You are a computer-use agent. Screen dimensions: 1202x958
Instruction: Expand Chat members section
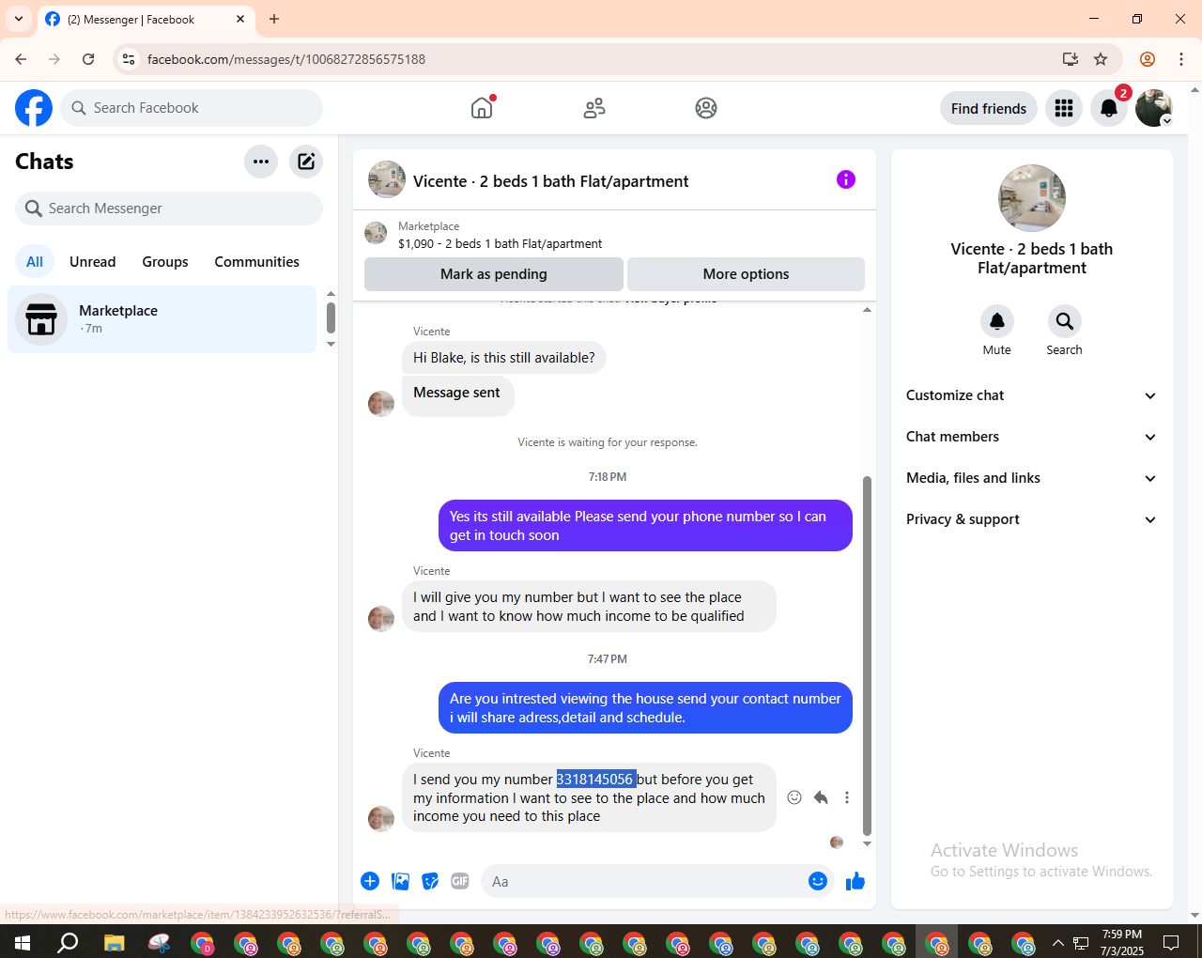point(1032,437)
